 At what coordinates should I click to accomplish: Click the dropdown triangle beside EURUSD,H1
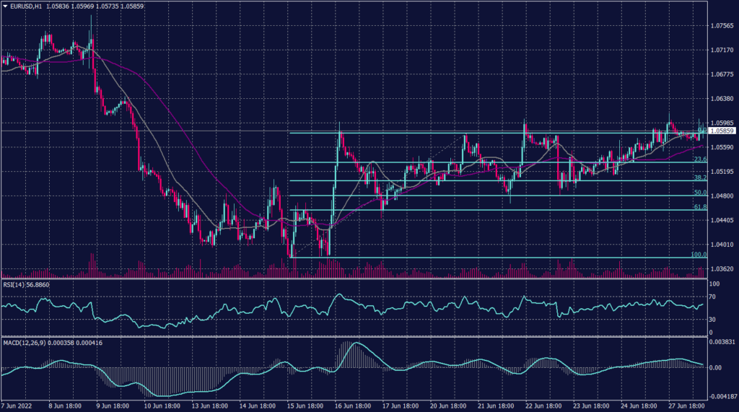[6, 6]
